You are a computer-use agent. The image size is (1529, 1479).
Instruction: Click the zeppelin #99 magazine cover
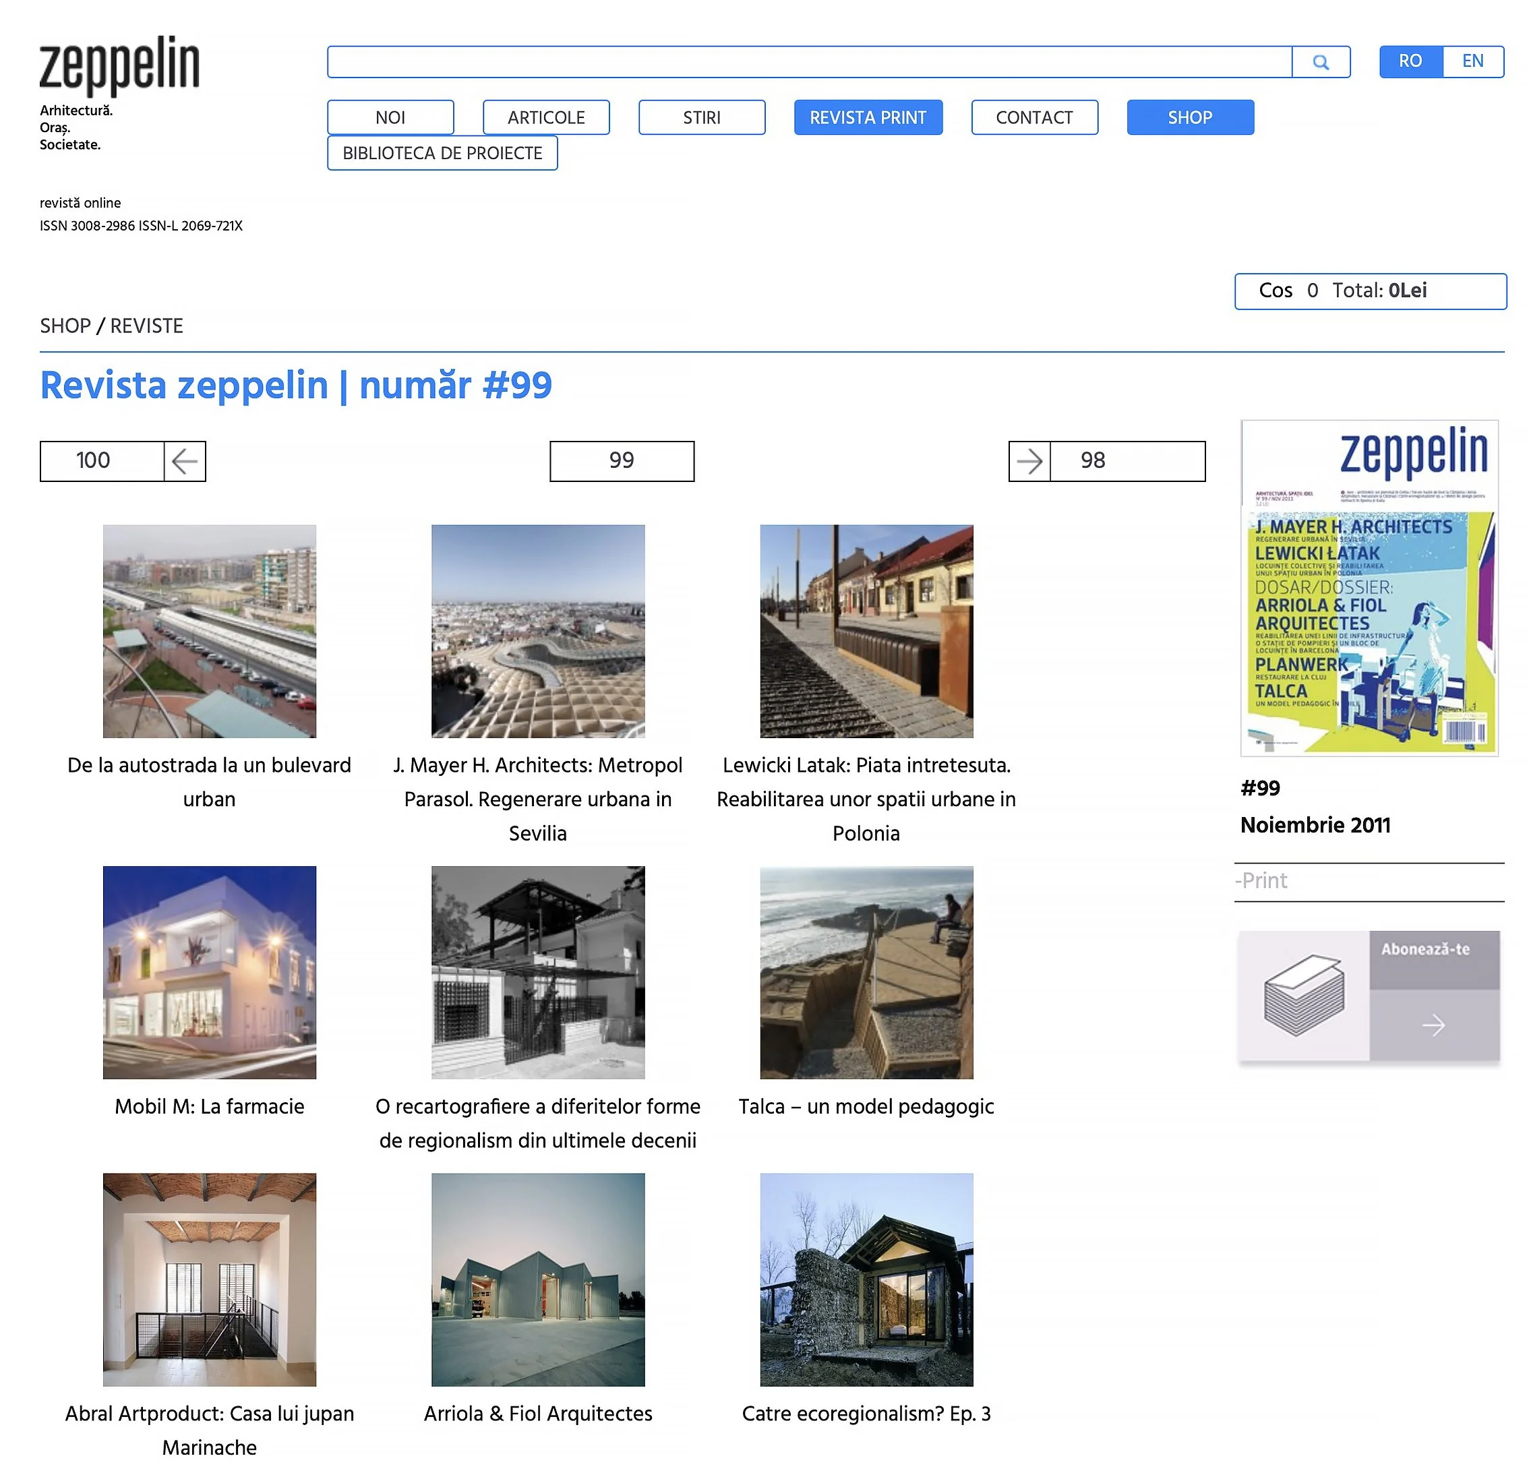[x=1370, y=588]
